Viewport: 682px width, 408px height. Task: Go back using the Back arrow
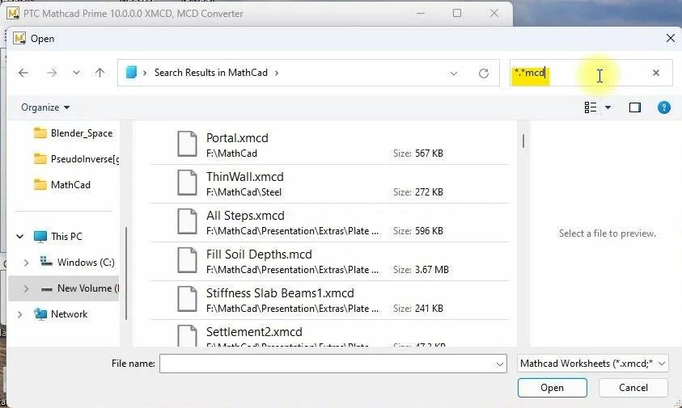click(x=23, y=73)
